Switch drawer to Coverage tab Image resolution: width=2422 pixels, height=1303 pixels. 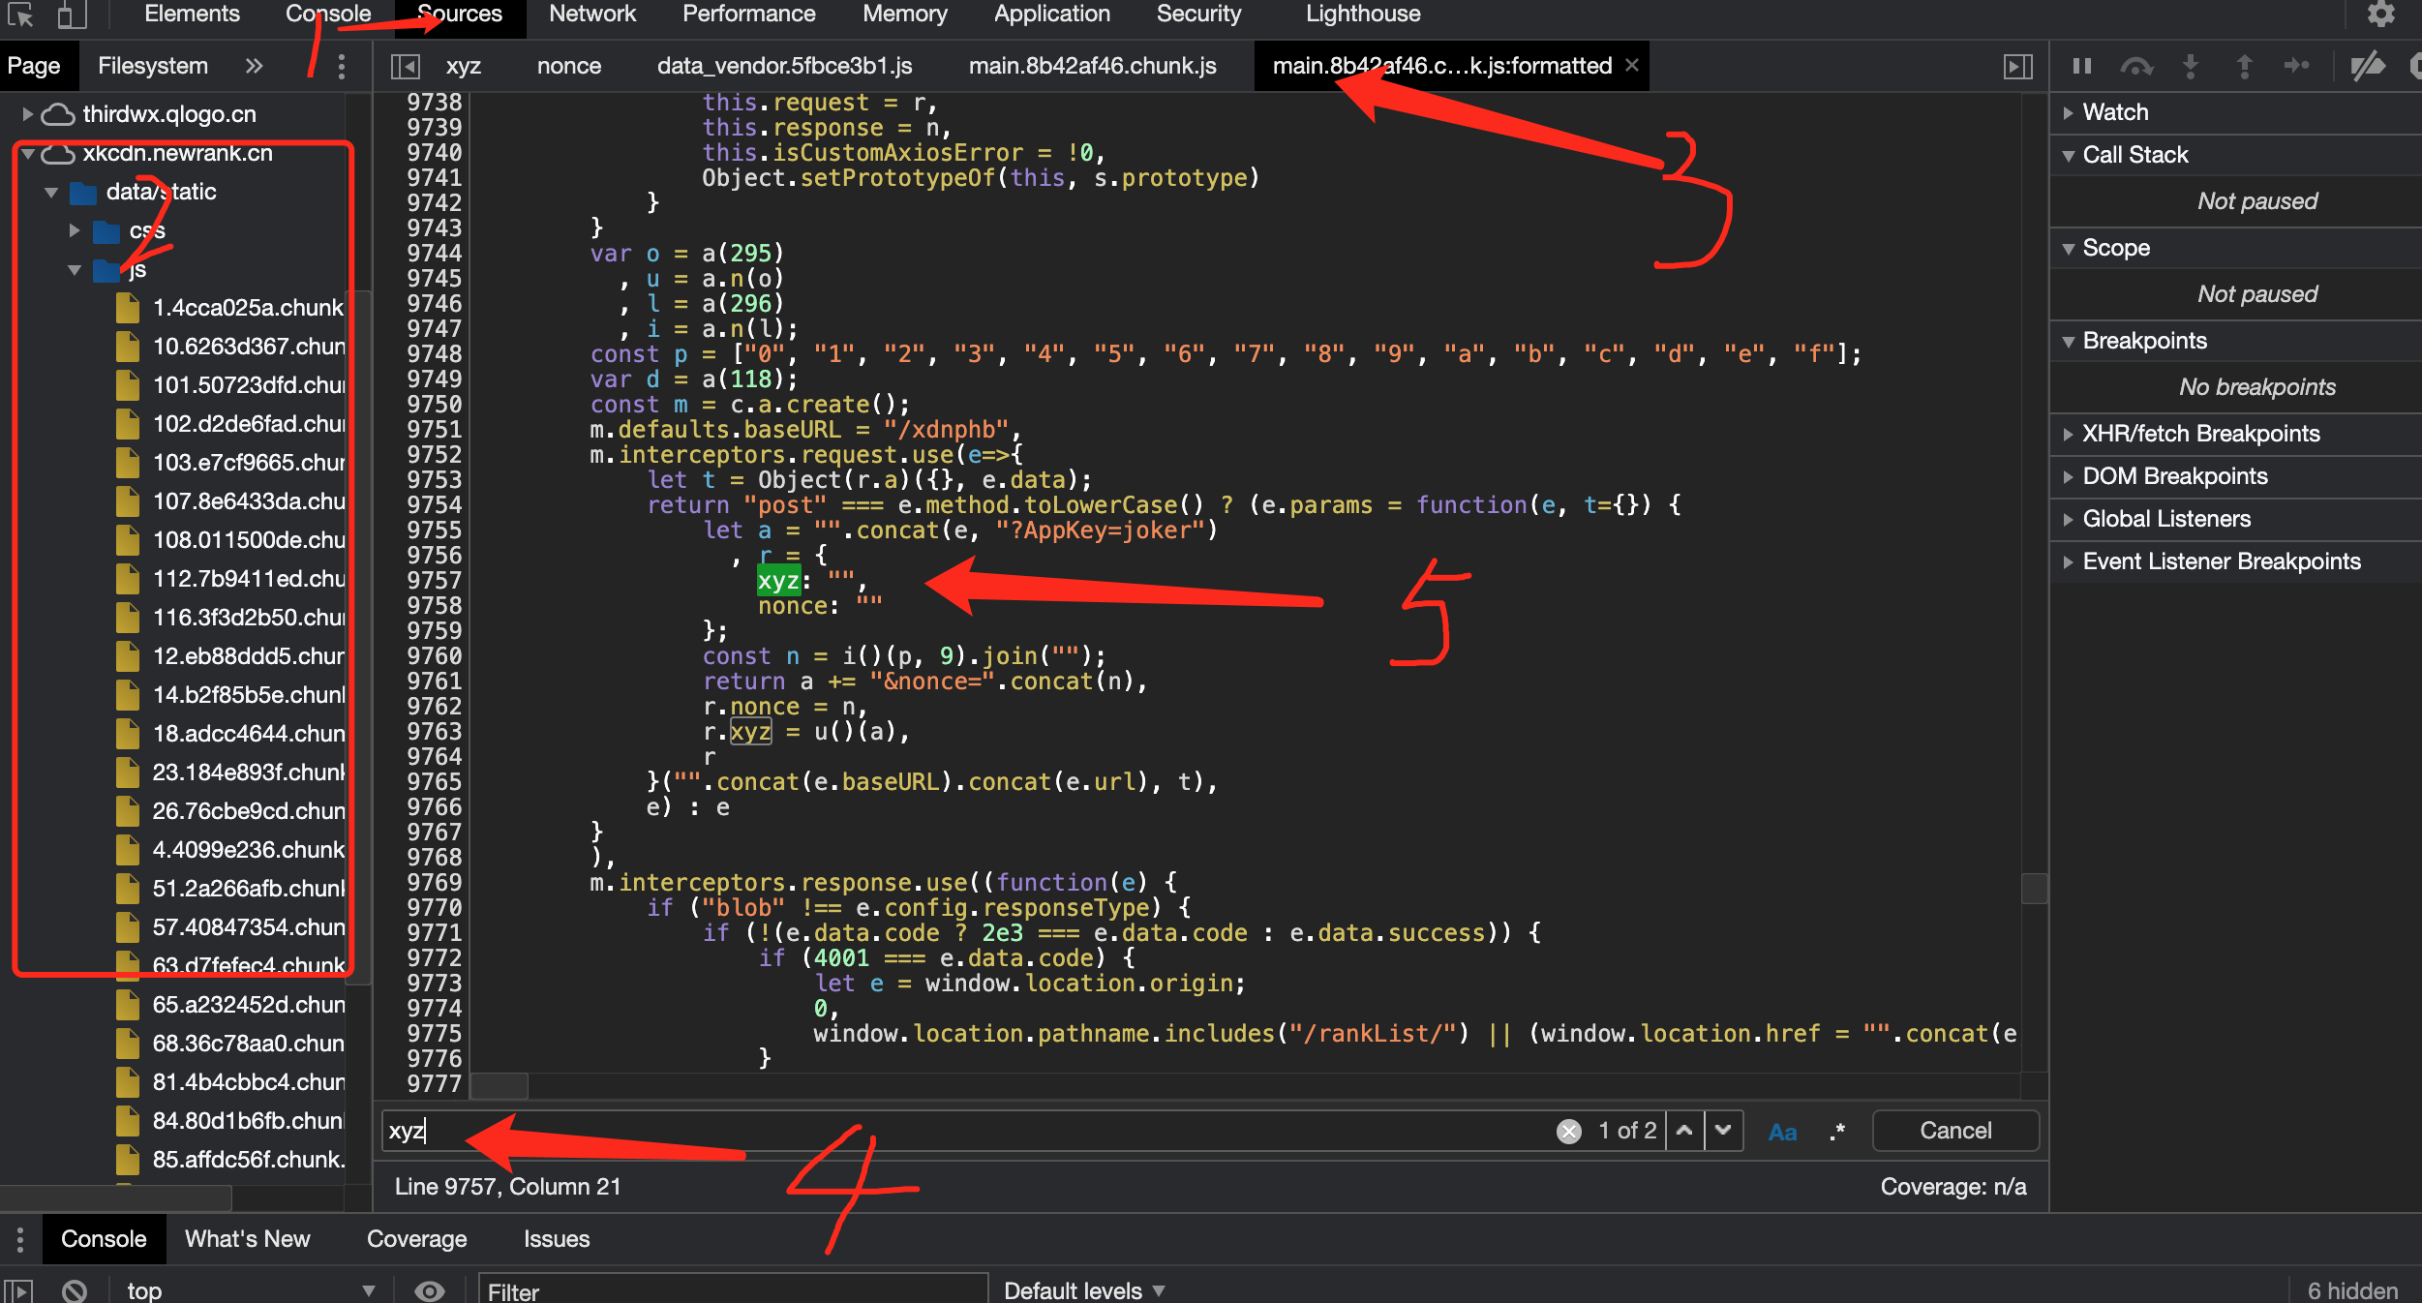pos(416,1239)
